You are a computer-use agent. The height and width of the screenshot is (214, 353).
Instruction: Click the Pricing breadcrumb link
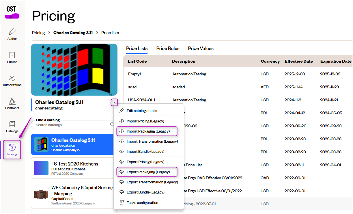click(38, 33)
